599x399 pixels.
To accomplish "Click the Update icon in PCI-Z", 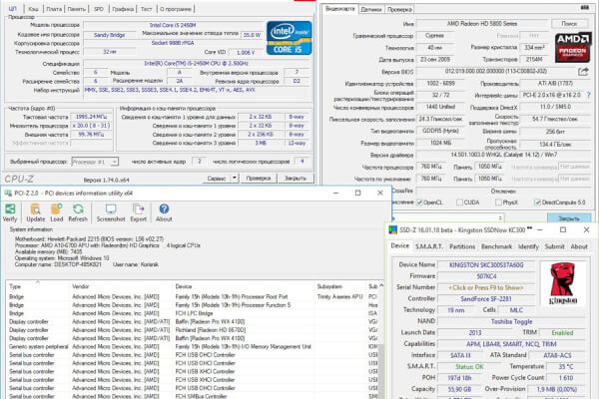I will click(x=36, y=212).
